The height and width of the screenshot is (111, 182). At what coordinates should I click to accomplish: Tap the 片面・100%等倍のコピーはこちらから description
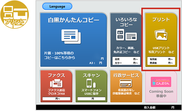tap(59, 55)
